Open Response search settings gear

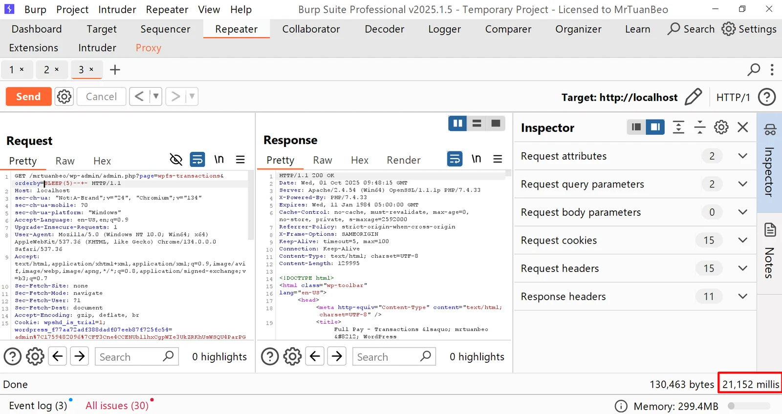(293, 357)
